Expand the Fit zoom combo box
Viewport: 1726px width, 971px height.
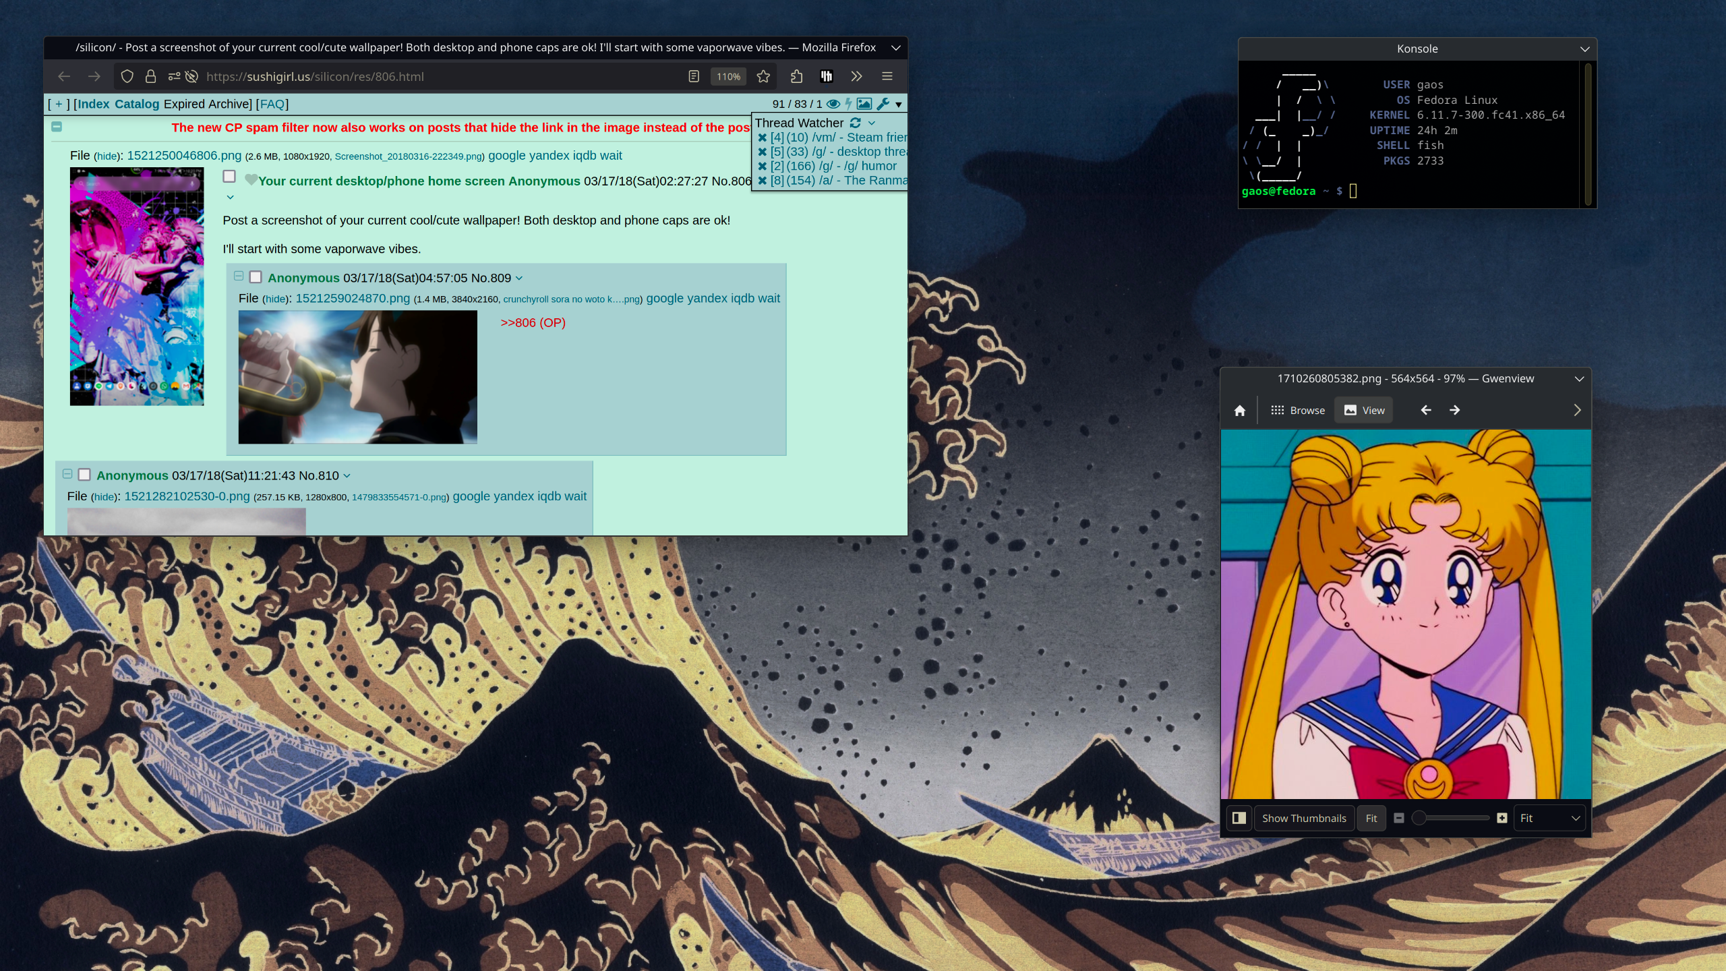[x=1550, y=818]
